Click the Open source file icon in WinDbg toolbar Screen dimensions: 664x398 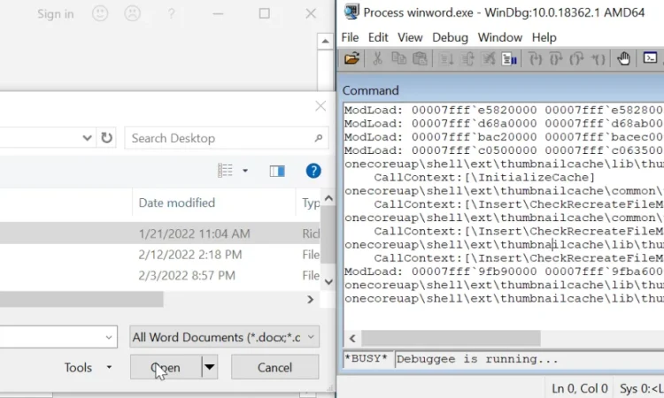pyautogui.click(x=351, y=58)
